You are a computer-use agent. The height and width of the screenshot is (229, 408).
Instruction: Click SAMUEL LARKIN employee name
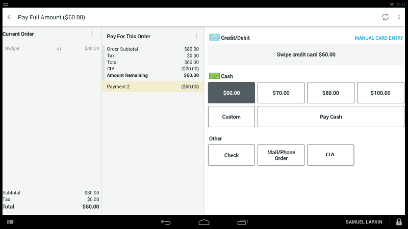(364, 222)
